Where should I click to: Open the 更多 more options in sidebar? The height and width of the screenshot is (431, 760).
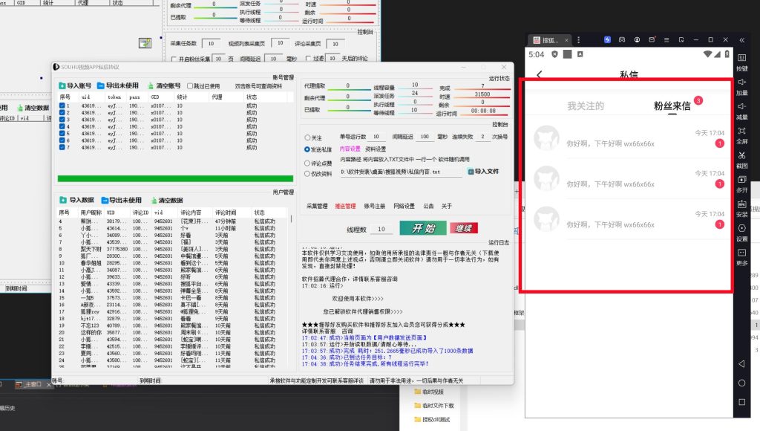point(741,253)
